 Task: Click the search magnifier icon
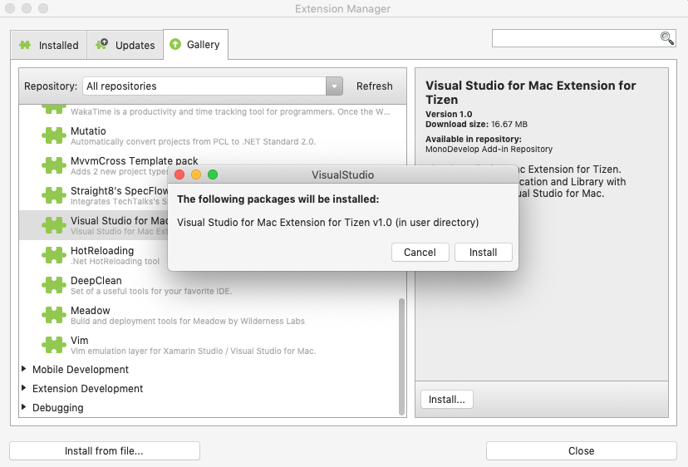pyautogui.click(x=667, y=38)
